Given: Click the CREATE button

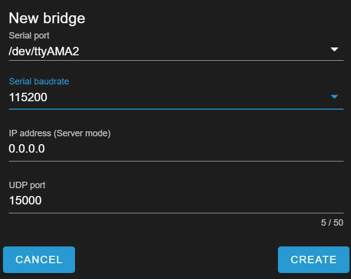Looking at the screenshot, I should 313,260.
